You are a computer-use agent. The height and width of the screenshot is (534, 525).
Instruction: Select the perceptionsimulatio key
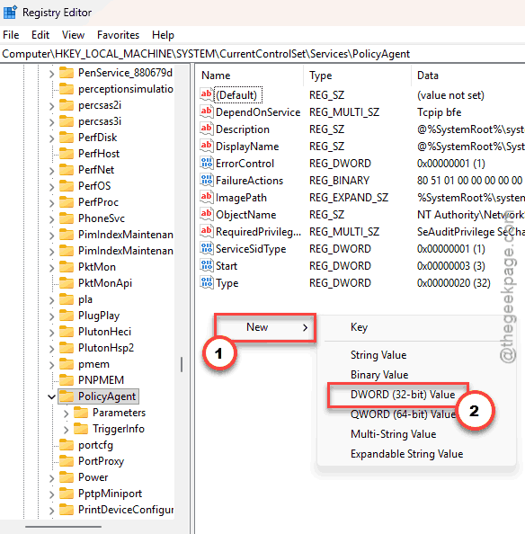126,89
